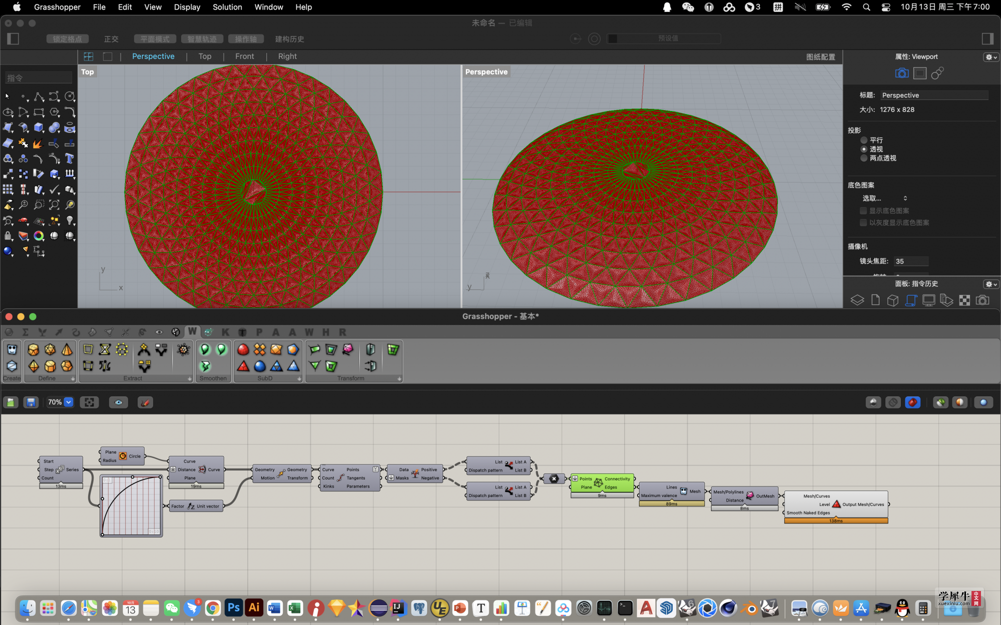Click the zoom extents icon on canvas toolbar
This screenshot has height=625, width=1001.
(90, 402)
